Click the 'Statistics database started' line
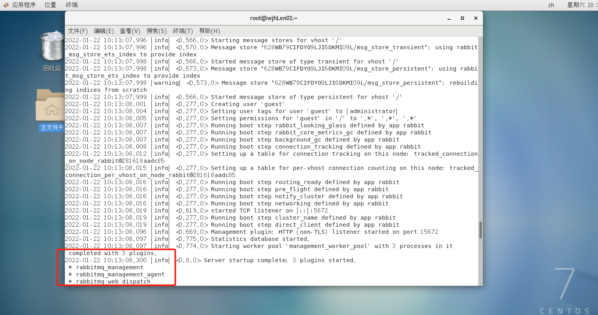The image size is (598, 315). point(187,239)
